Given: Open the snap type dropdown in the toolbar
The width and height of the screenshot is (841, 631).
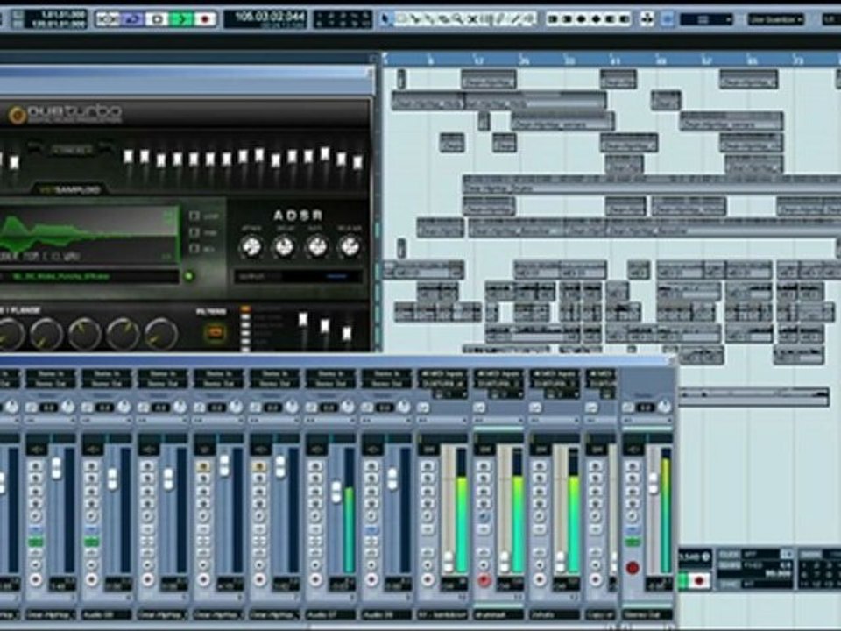Looking at the screenshot, I should [x=706, y=20].
